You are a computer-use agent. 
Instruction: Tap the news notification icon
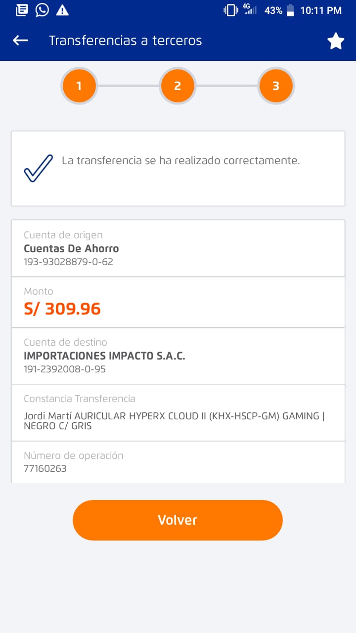(22, 10)
